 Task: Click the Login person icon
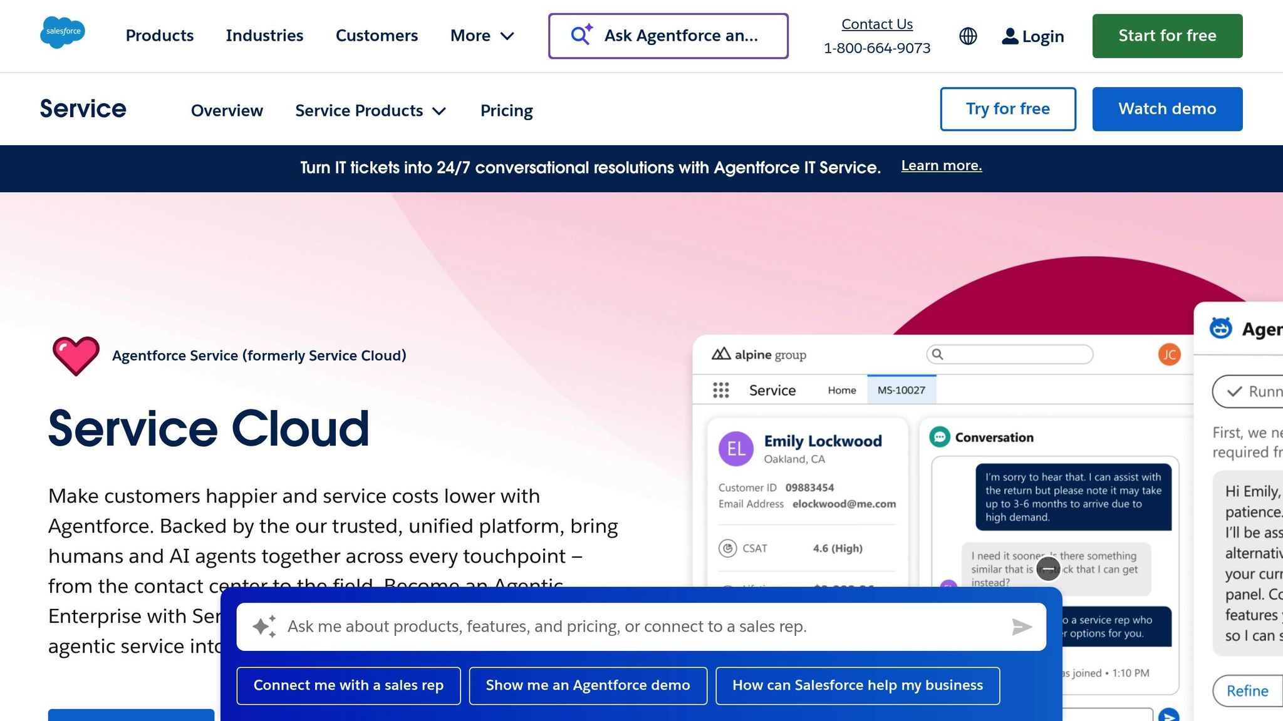tap(1009, 36)
